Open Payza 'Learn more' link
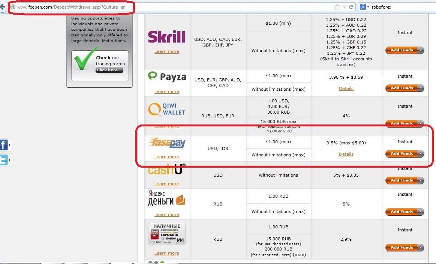The image size is (436, 264). point(166,91)
